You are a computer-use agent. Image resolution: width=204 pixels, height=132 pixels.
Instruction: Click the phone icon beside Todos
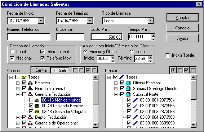point(23,77)
